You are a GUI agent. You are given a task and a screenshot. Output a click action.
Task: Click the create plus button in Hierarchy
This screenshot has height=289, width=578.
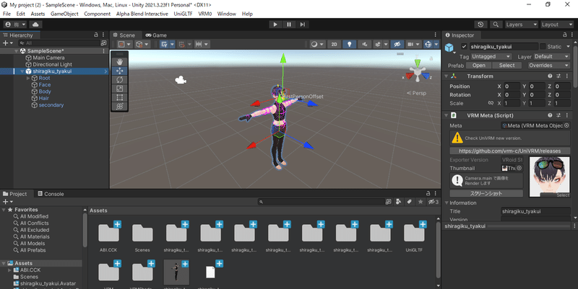pyautogui.click(x=8, y=43)
